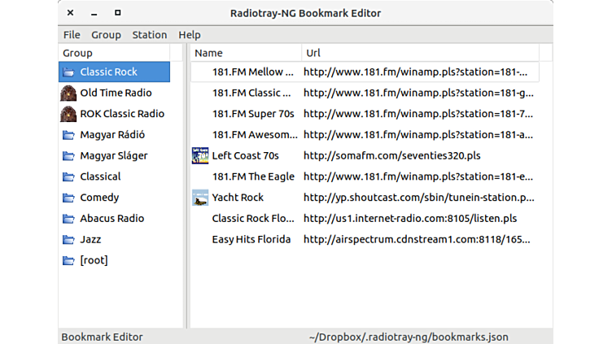
Task: Select the Comedy group
Action: 99,198
